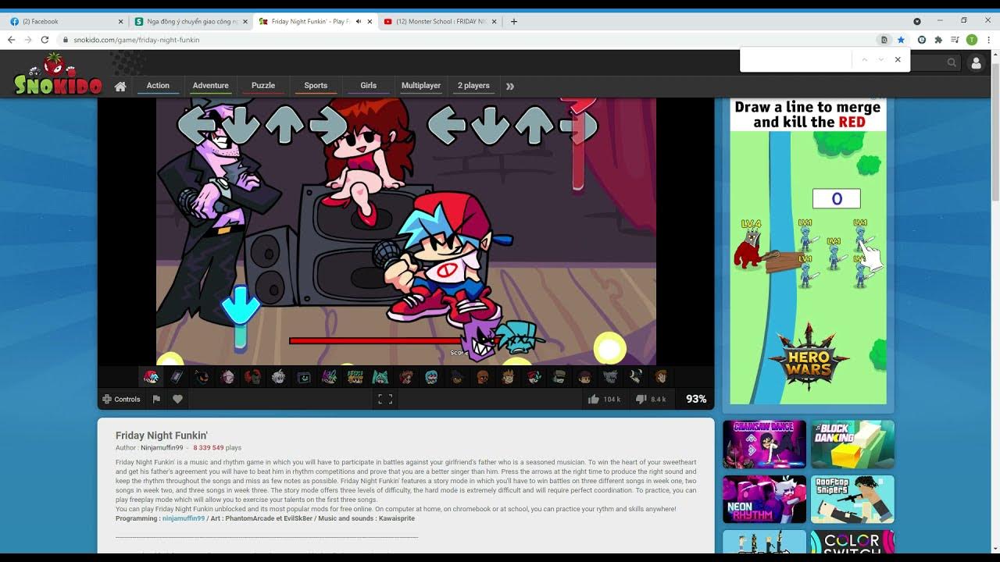
Task: Open author Ninjamuffin99 link
Action: coord(162,448)
